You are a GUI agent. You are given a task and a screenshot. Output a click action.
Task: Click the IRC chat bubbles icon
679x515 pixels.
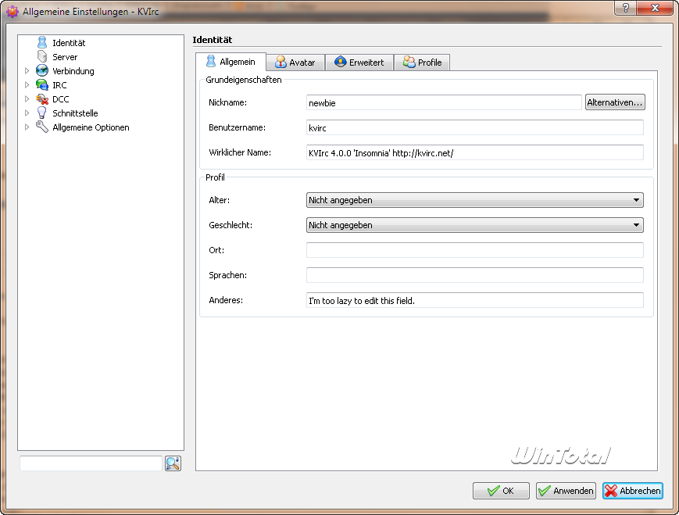pos(42,85)
